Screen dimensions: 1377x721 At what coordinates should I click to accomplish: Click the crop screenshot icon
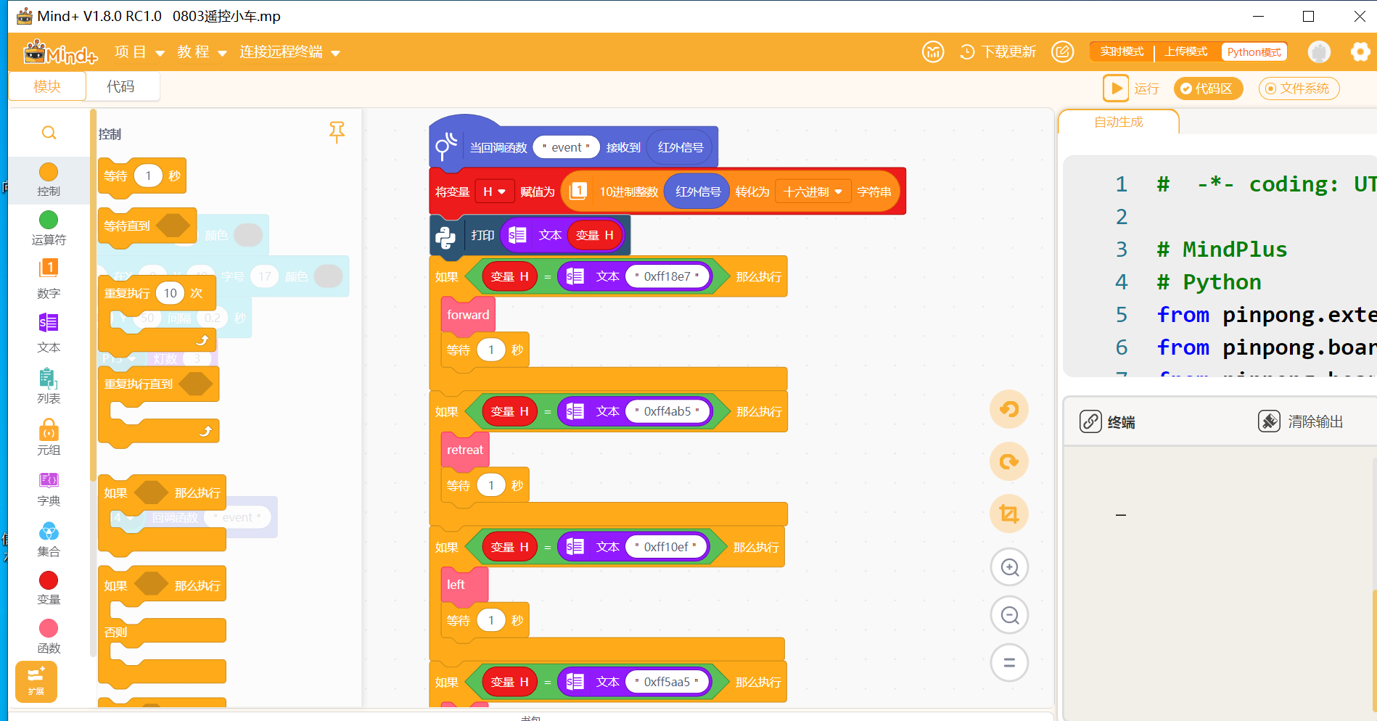pyautogui.click(x=1009, y=514)
